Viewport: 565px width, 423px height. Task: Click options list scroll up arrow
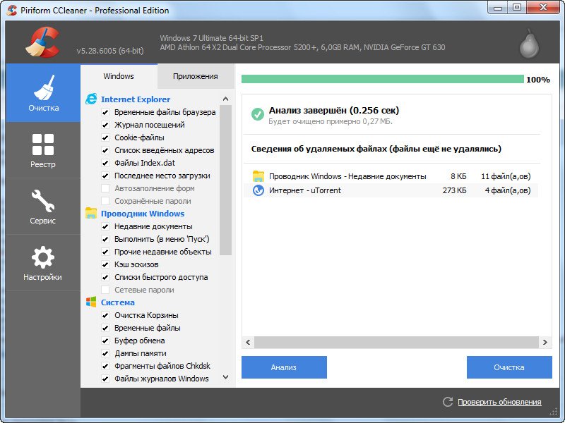(225, 99)
